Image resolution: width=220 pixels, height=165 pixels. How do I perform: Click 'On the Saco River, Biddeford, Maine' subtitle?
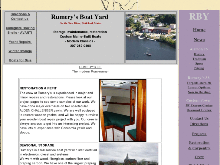(80, 23)
